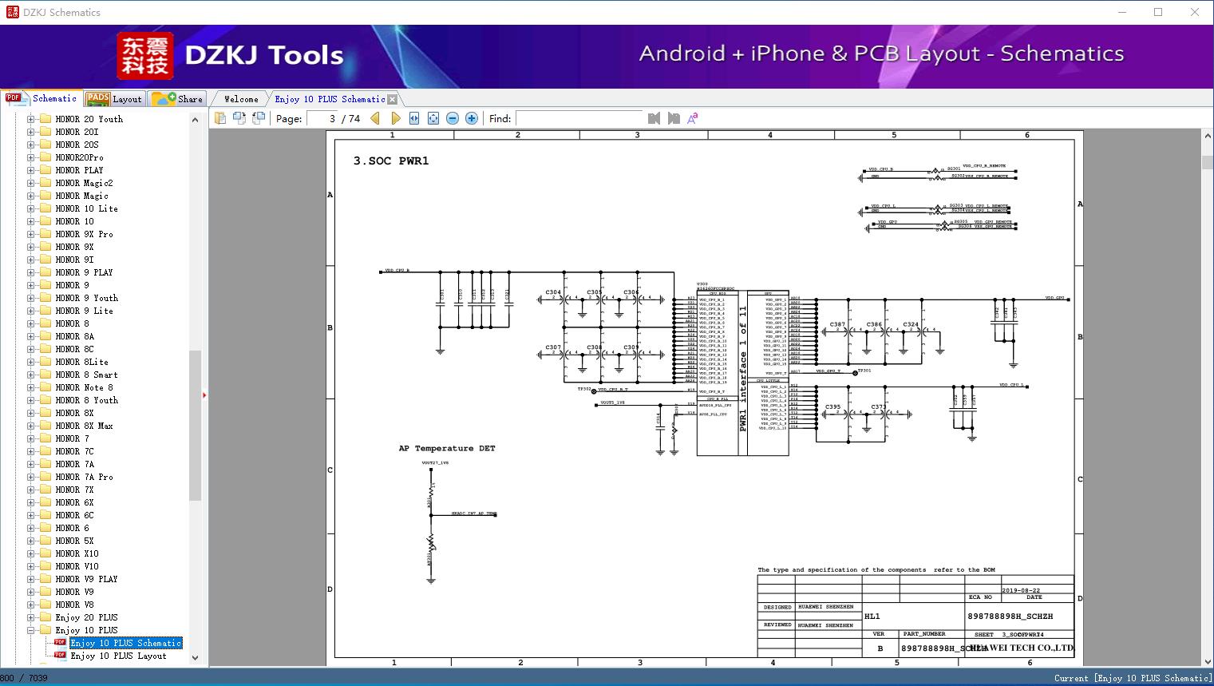This screenshot has width=1214, height=686.
Task: Open Enjoy 10 PLUS Schematic file in tree
Action: pos(126,643)
